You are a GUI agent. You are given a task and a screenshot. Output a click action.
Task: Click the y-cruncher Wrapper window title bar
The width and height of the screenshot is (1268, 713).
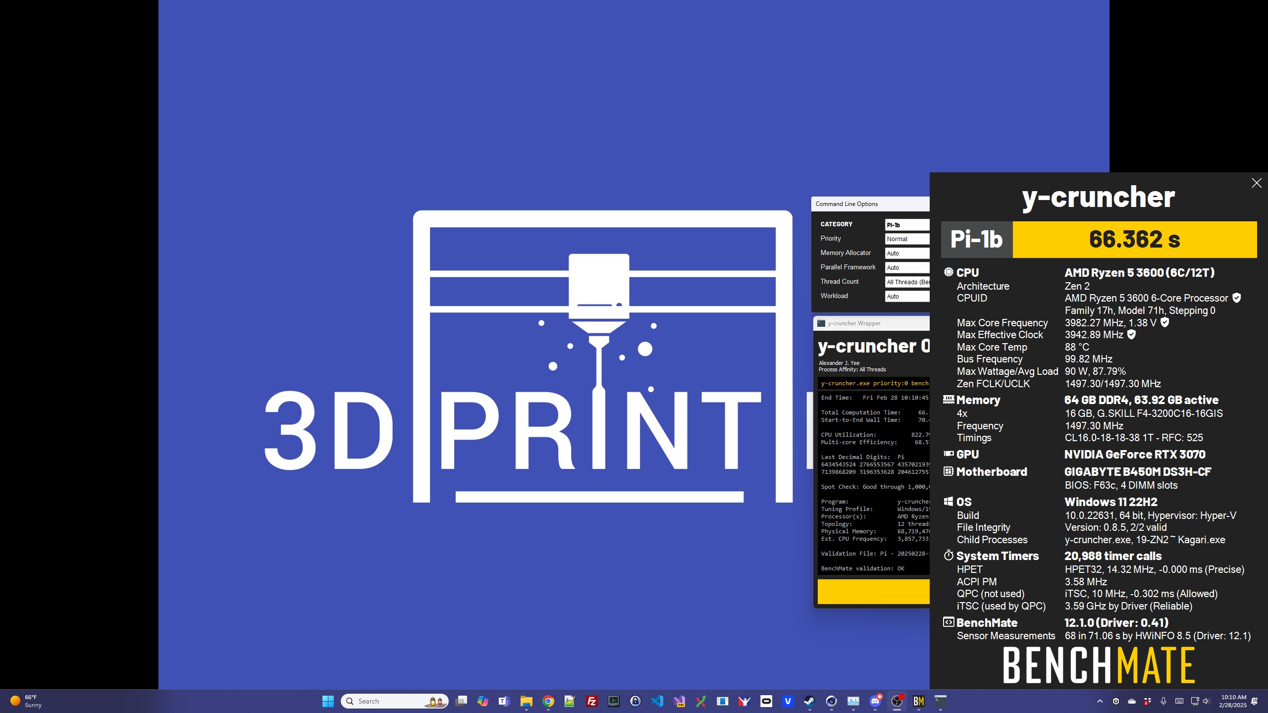[871, 323]
